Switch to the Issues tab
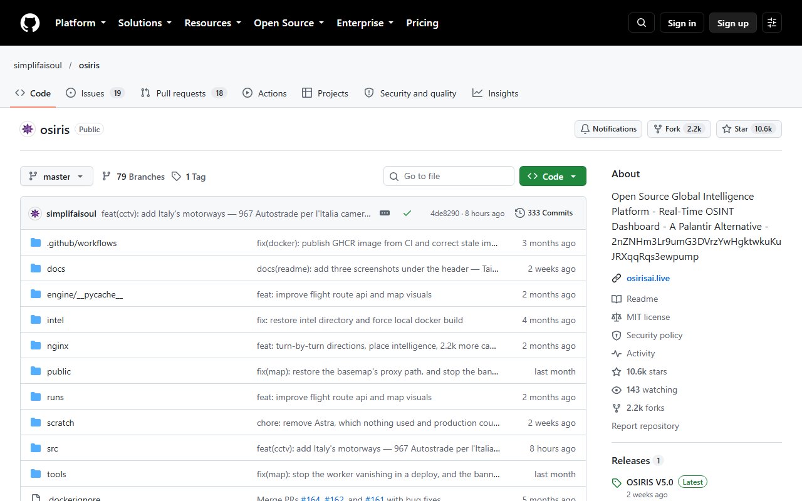Image resolution: width=802 pixels, height=501 pixels. (x=95, y=93)
